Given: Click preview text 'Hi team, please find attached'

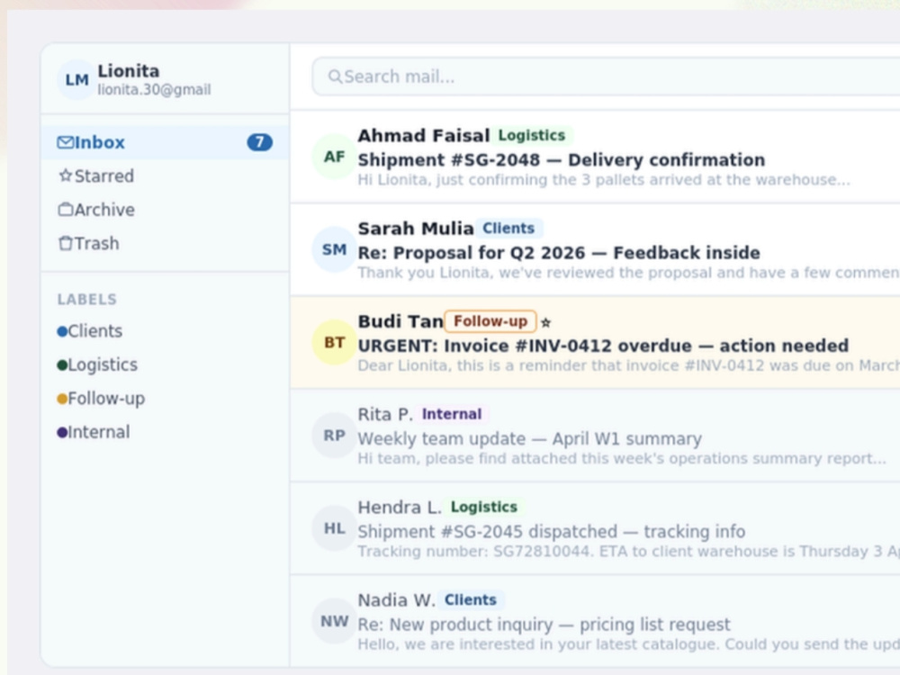Looking at the screenshot, I should point(622,459).
